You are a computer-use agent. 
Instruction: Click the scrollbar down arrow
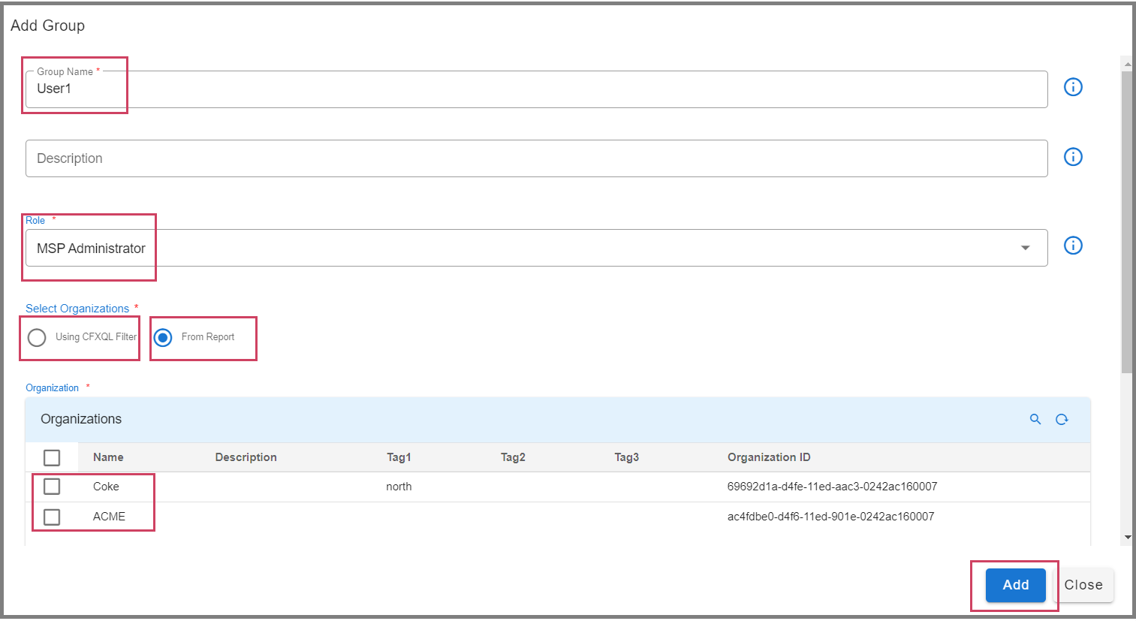(1128, 535)
